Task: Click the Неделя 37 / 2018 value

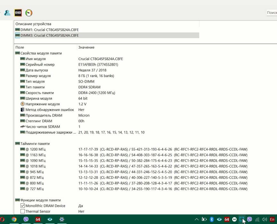Action: [x=92, y=70]
